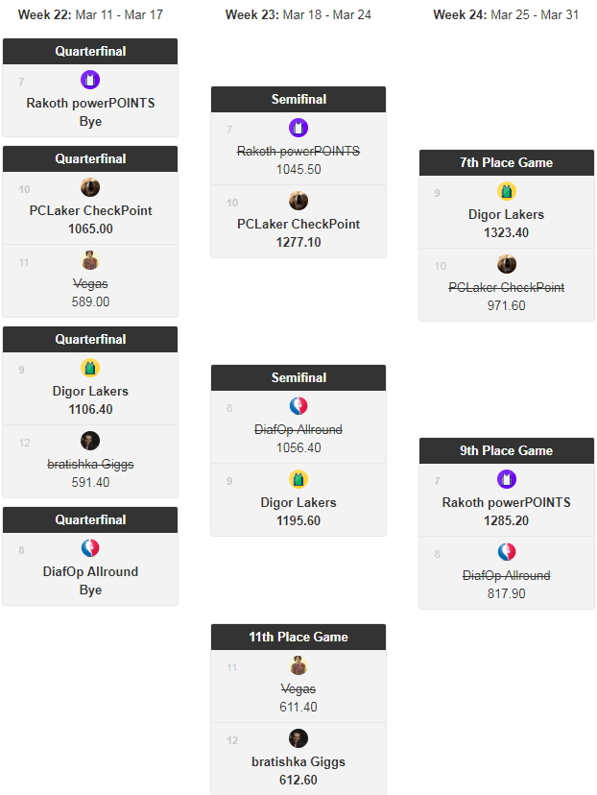
Task: Open DiafOp Allround avatar in the 9th Place Game
Action: coord(507,552)
